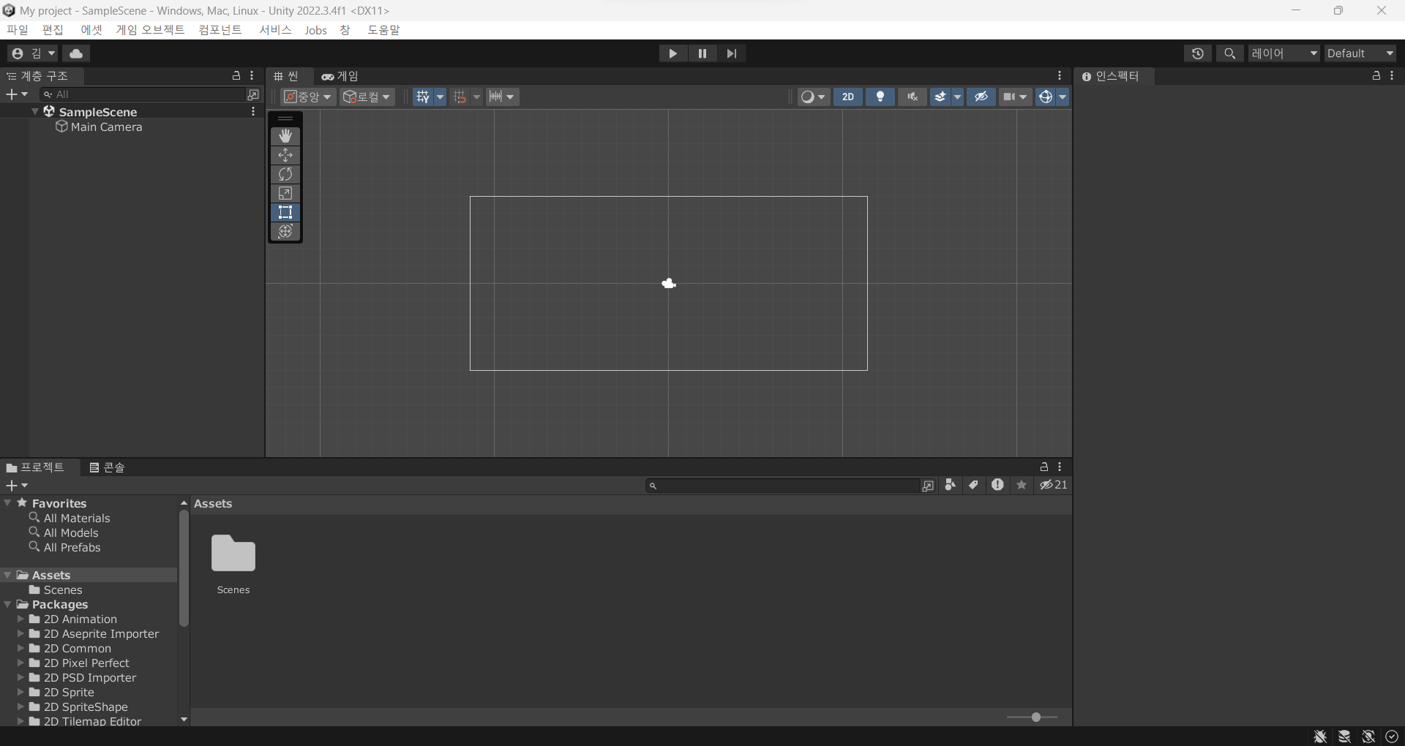Open the pivot mode dropdown (중앙)
Viewport: 1405px width, 746px height.
click(308, 97)
